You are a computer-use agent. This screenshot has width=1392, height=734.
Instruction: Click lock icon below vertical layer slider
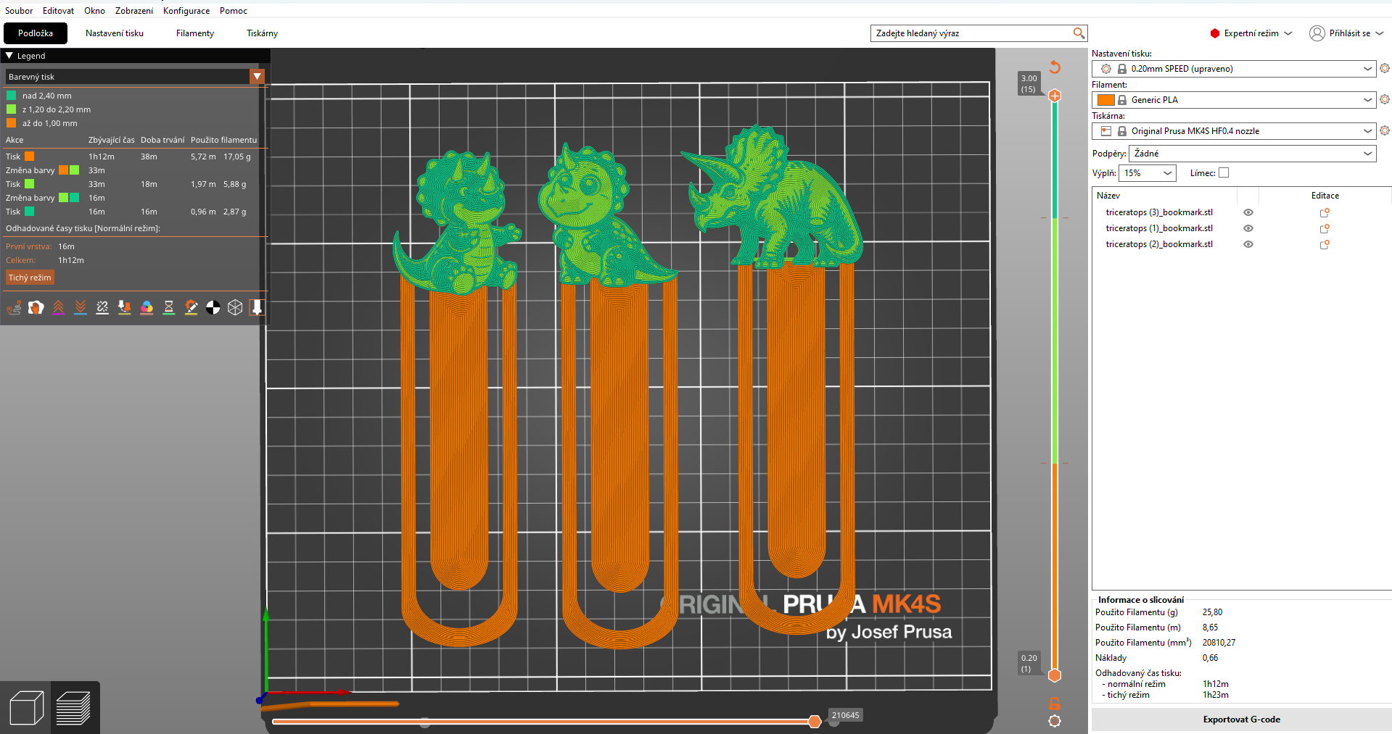pos(1055,703)
